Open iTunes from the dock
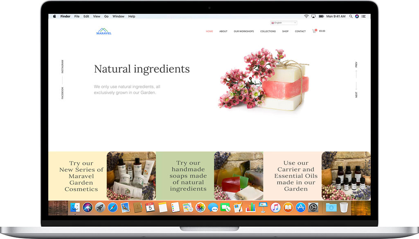419x239 pixels. point(275,207)
